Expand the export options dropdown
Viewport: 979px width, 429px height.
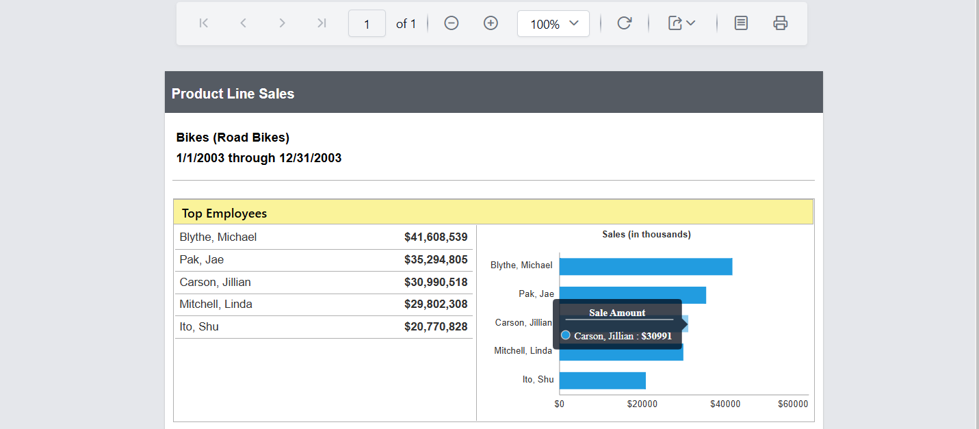(681, 23)
